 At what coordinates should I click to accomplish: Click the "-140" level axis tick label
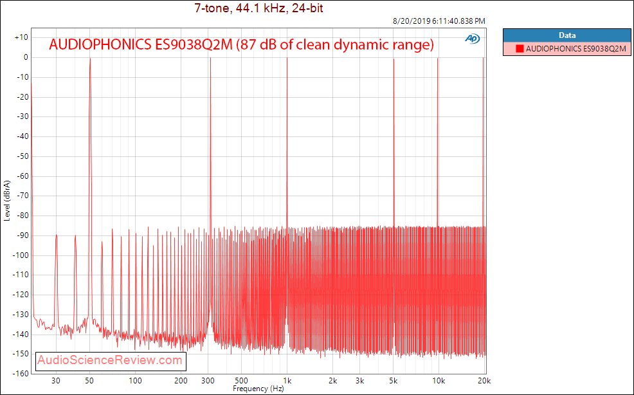[21, 335]
